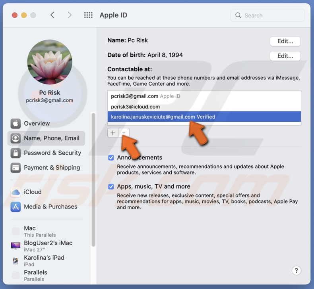Image resolution: width=314 pixels, height=289 pixels.
Task: Open Password & Security section
Action: (x=46, y=153)
